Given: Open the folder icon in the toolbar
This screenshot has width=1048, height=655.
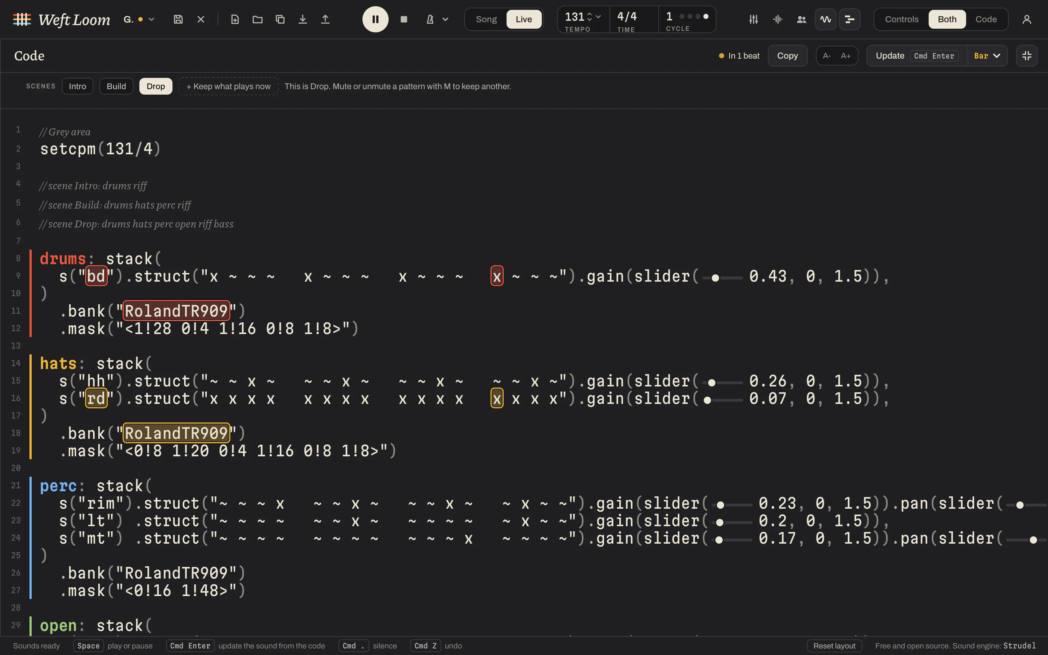Looking at the screenshot, I should coord(258,19).
